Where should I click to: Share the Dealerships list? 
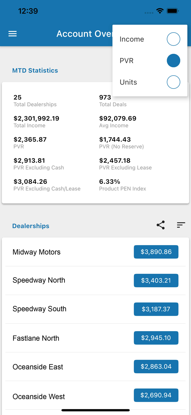pos(160,225)
